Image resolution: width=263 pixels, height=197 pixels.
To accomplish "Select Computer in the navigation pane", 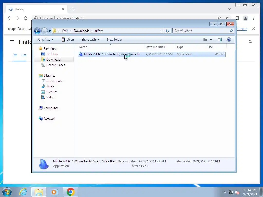I will pos(51,108).
